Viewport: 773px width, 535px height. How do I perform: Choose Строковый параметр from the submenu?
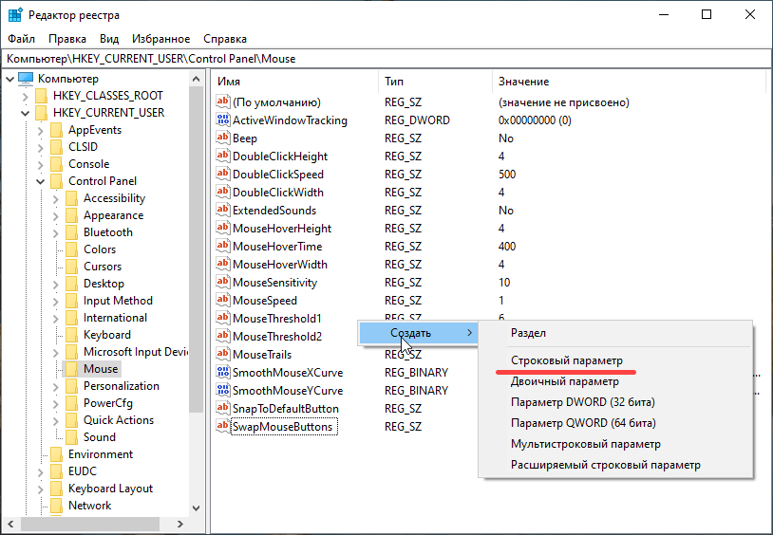pos(567,361)
